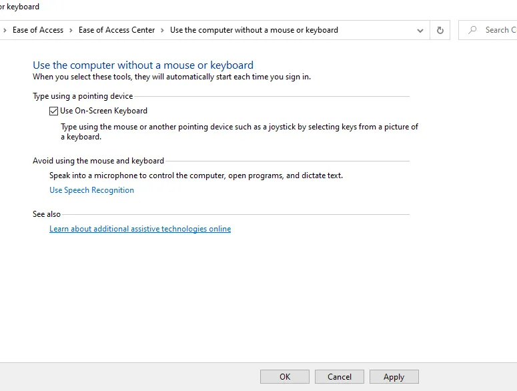The image size is (517, 391).
Task: Expand chevron after Ease of Access Center
Action: click(163, 30)
